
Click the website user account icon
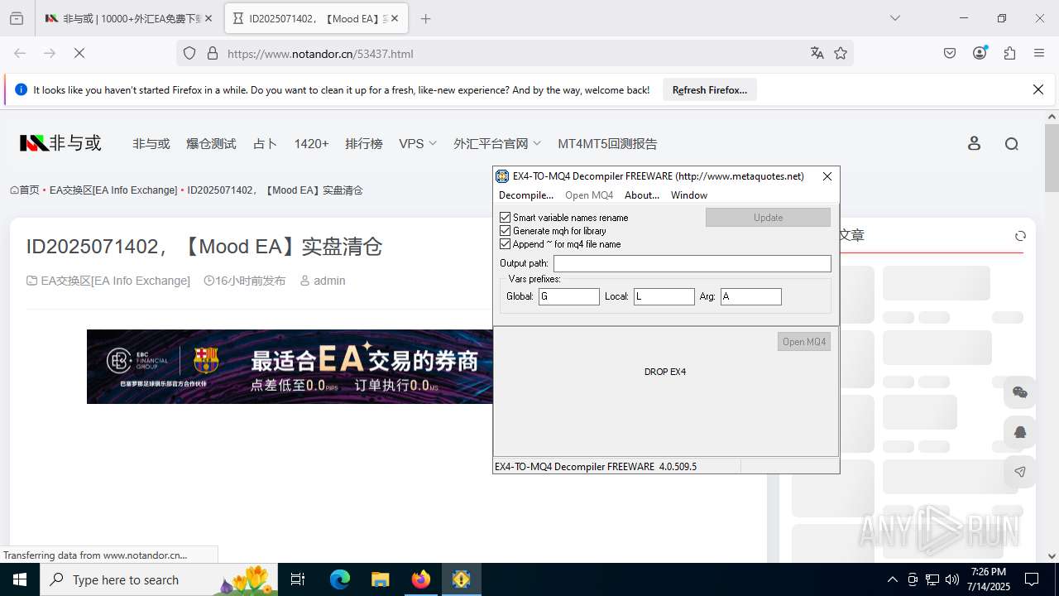coord(974,143)
